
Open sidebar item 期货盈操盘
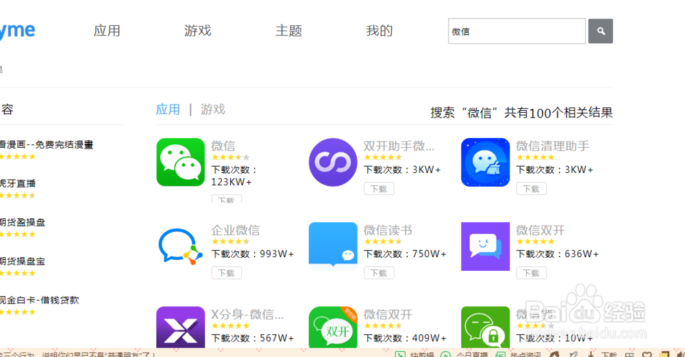pyautogui.click(x=23, y=222)
